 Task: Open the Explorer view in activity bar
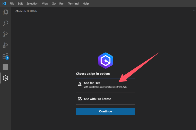pos(5,12)
